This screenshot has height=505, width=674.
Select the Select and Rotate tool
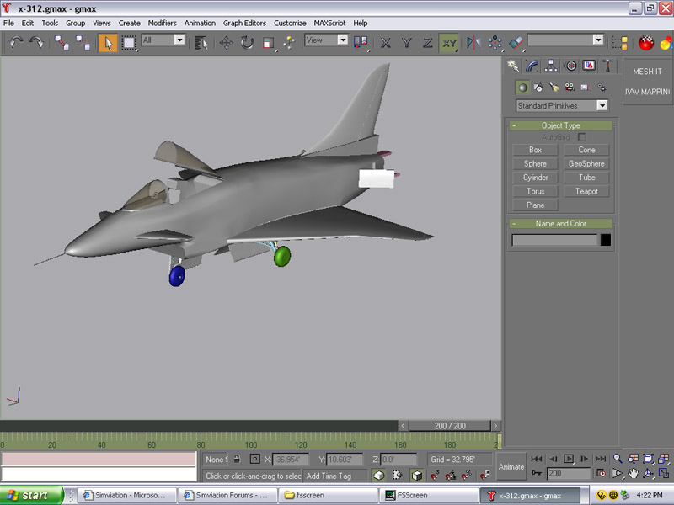click(248, 41)
